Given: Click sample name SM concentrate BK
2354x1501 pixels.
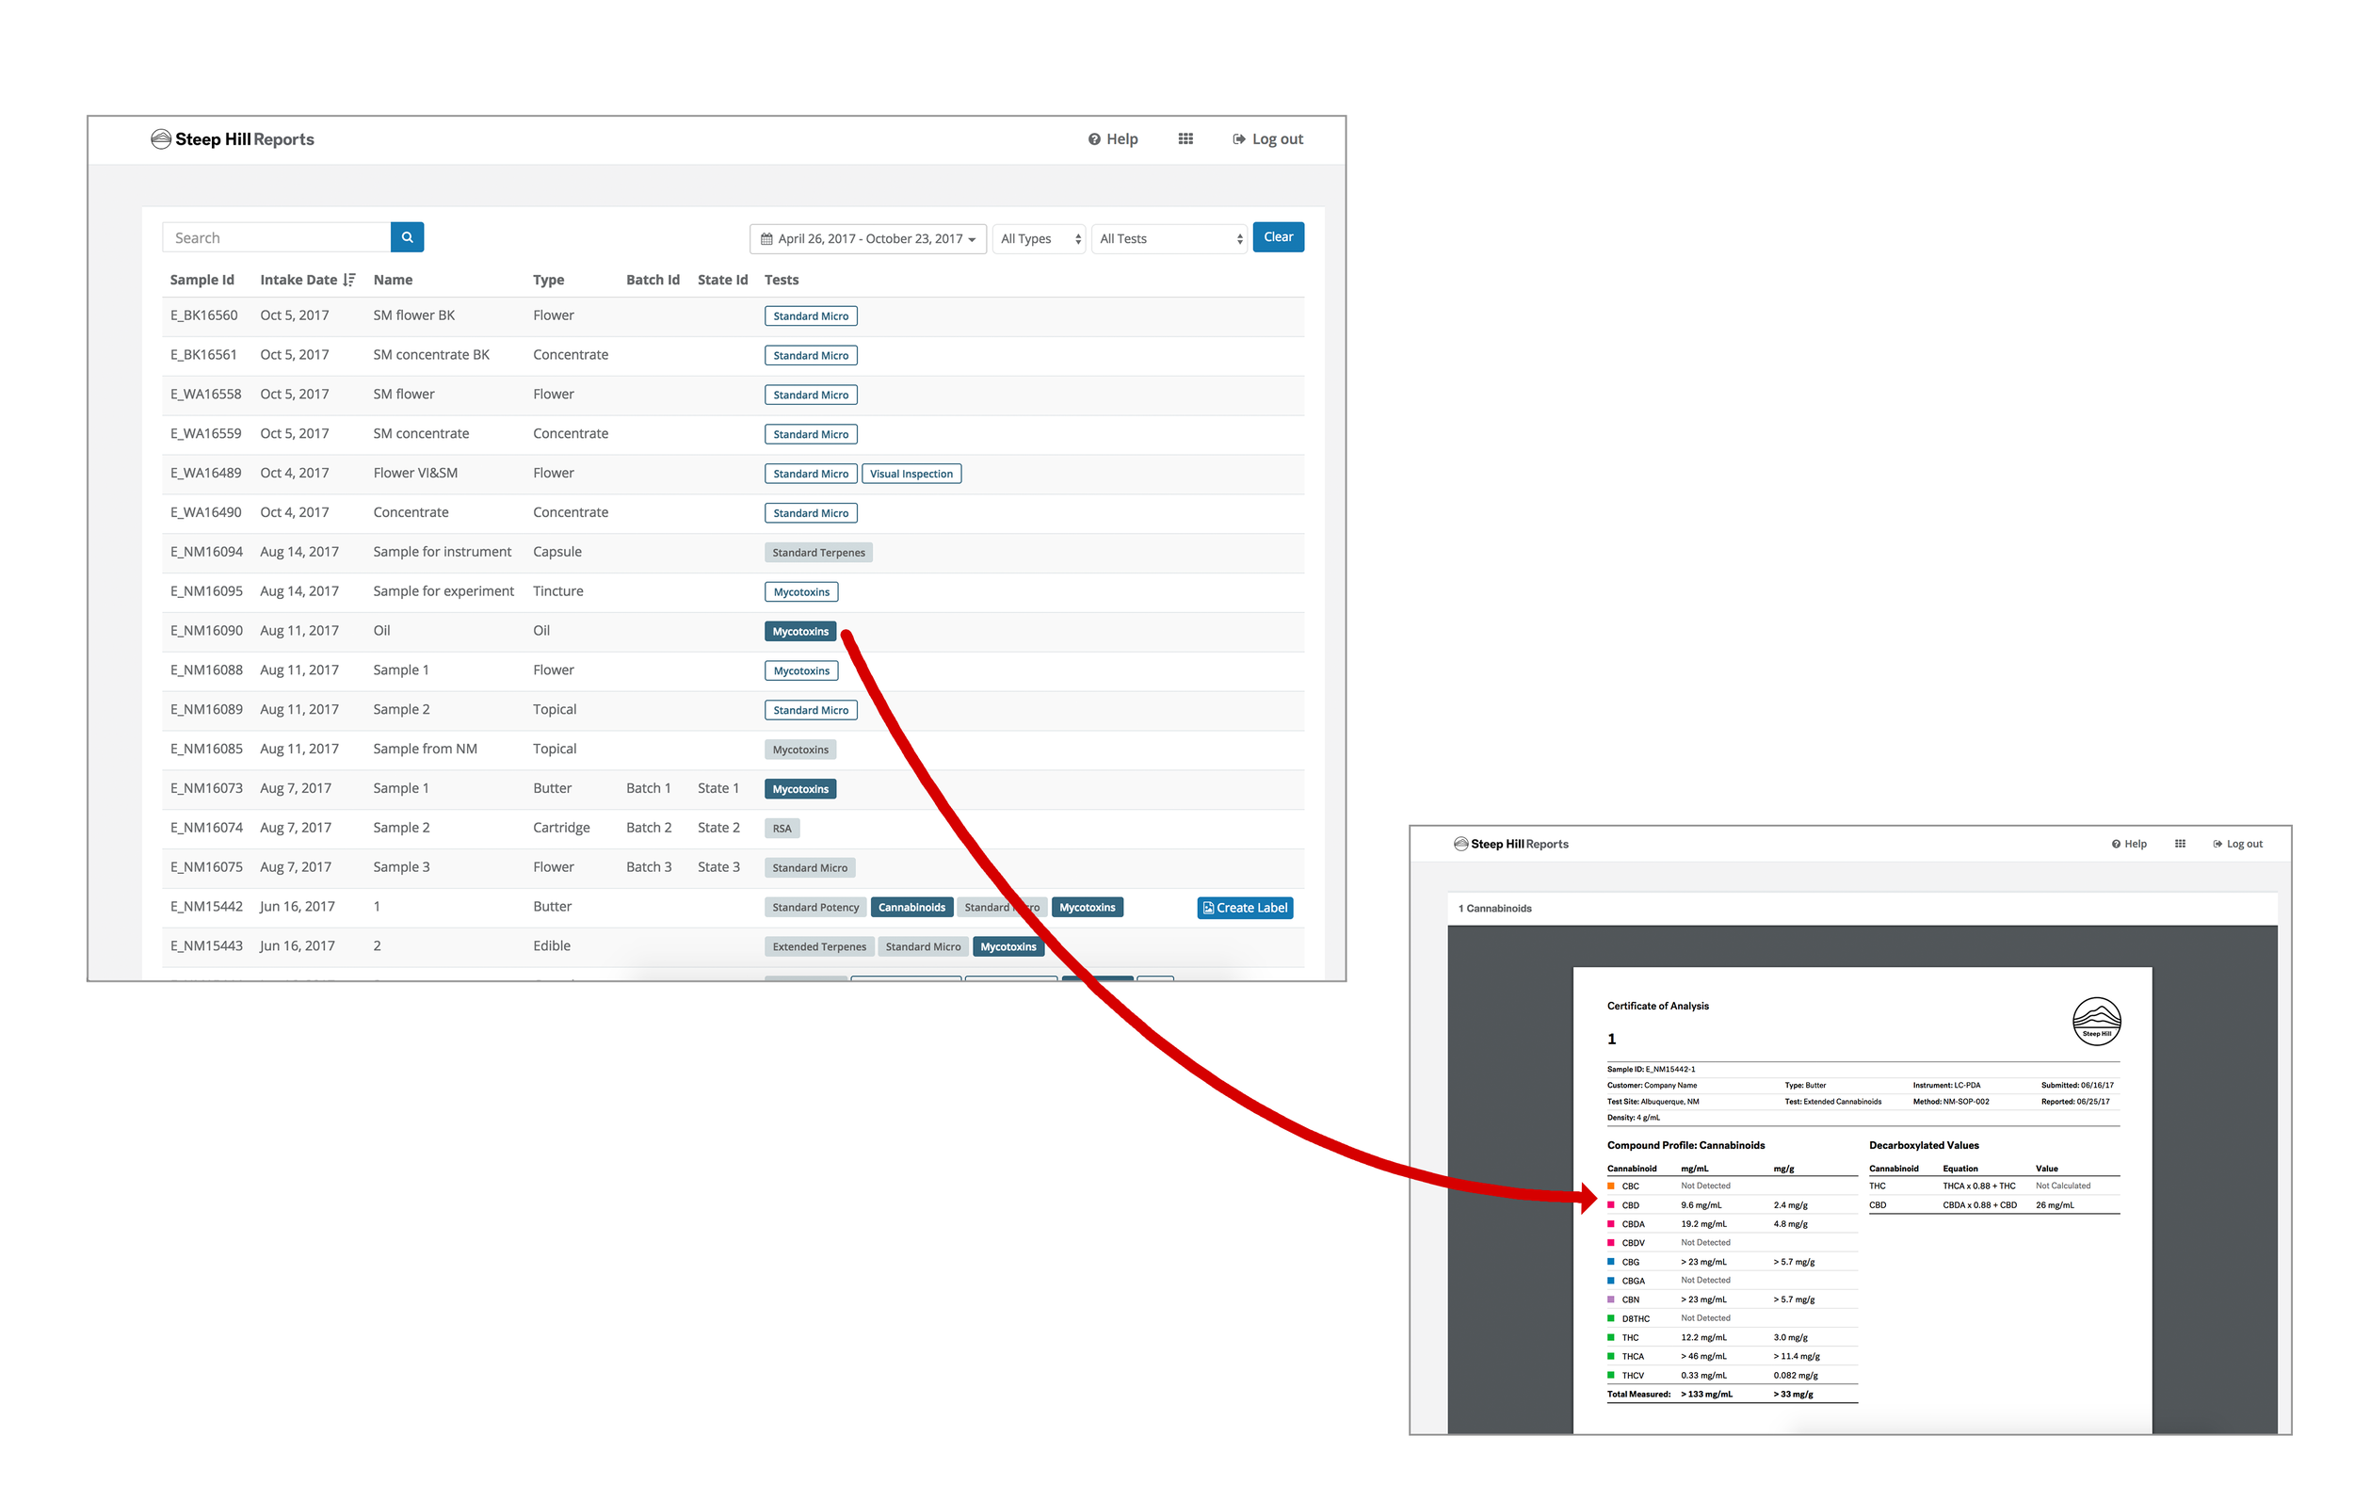Looking at the screenshot, I should point(431,355).
